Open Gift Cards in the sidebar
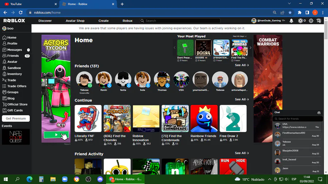This screenshot has height=184, width=328. click(12, 110)
